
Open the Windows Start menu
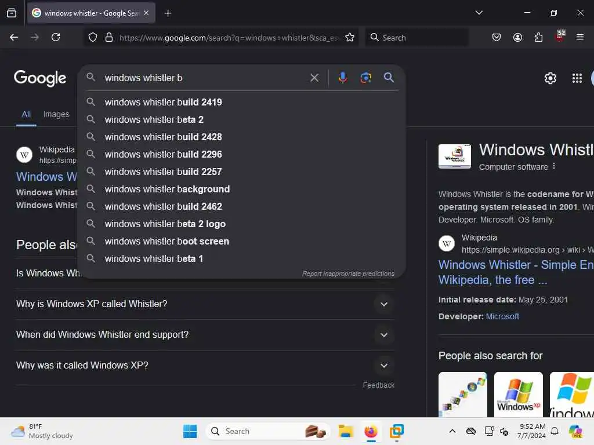pyautogui.click(x=190, y=431)
